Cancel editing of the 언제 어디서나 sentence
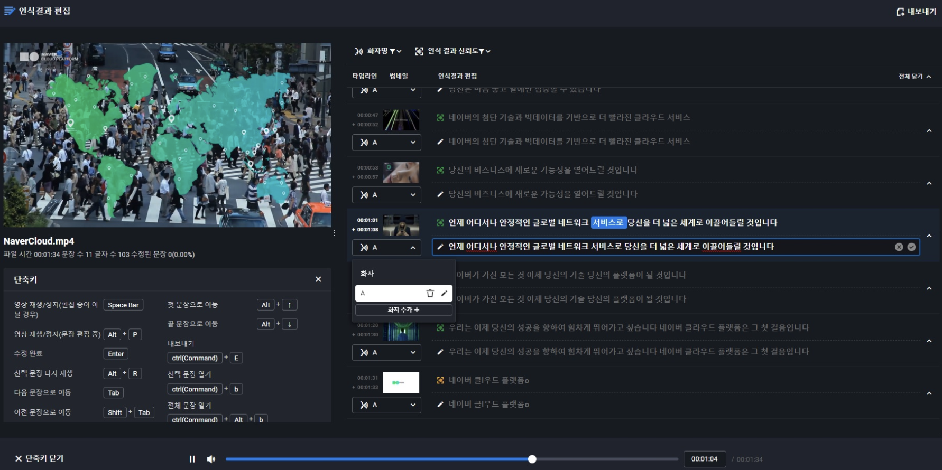Viewport: 942px width, 470px height. point(899,247)
